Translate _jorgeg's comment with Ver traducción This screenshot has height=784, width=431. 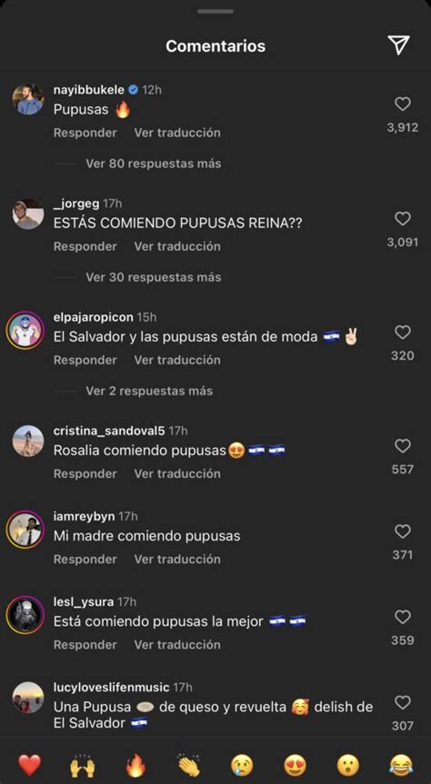pyautogui.click(x=177, y=246)
